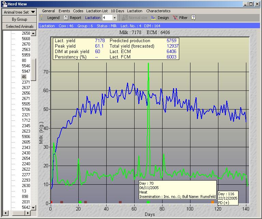Click the Filter label in the toolbar

coord(183,18)
